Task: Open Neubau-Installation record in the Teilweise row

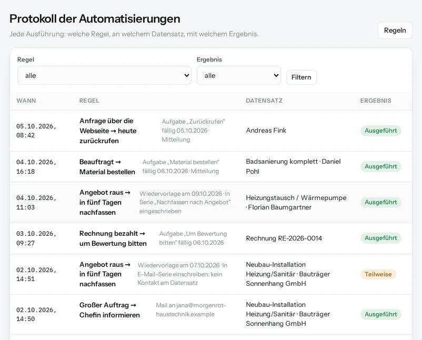Action: point(288,274)
